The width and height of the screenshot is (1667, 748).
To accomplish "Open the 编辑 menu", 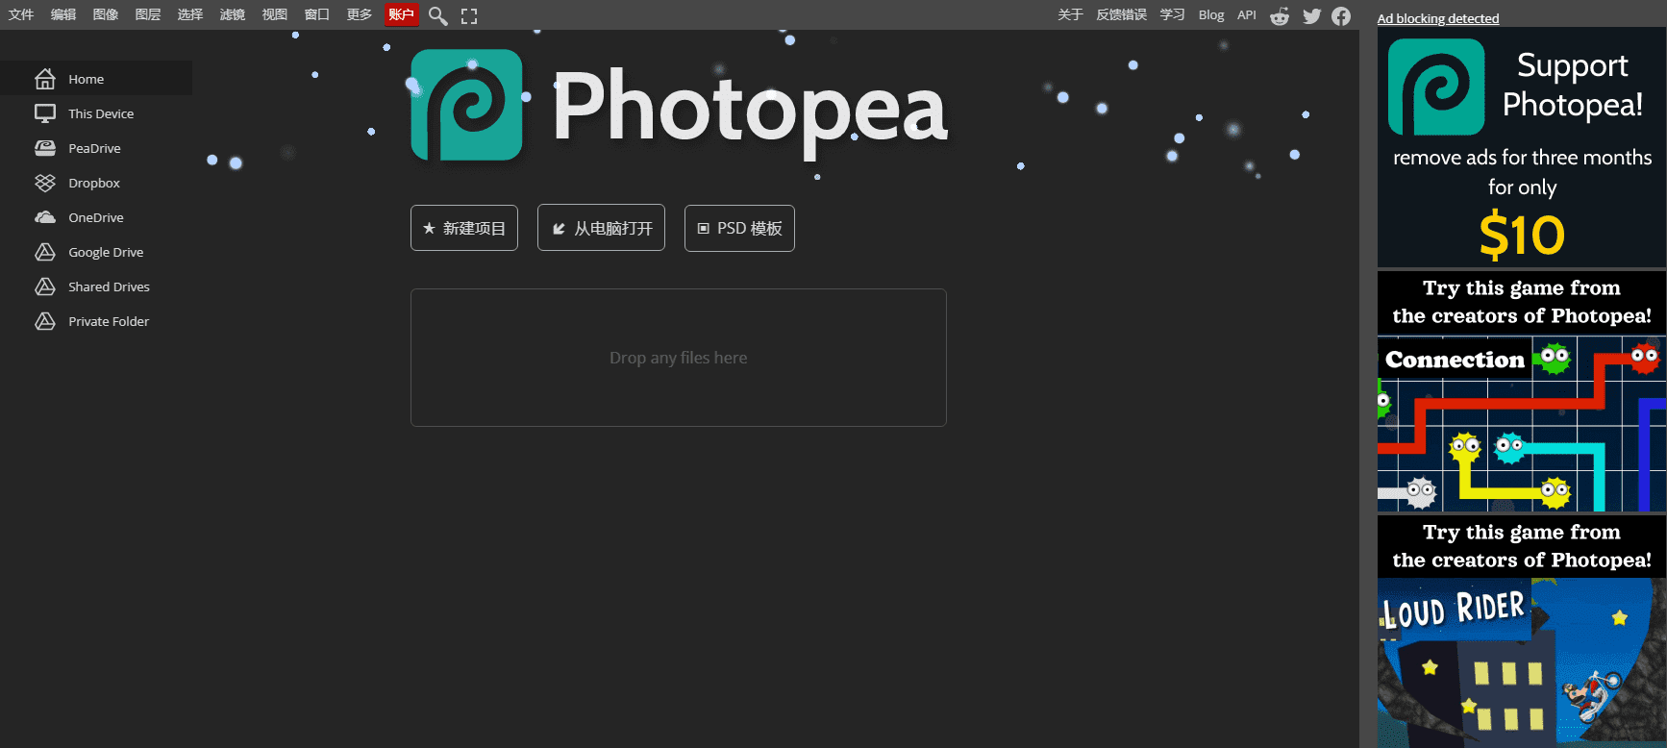I will pos(63,14).
